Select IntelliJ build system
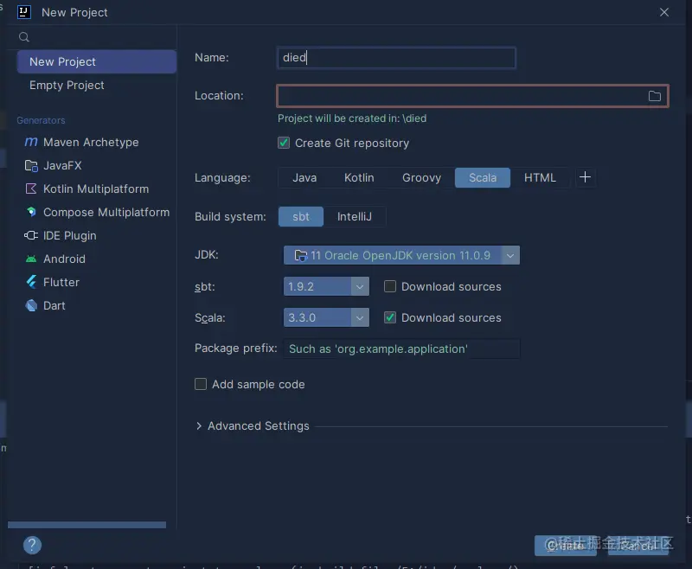 point(354,216)
